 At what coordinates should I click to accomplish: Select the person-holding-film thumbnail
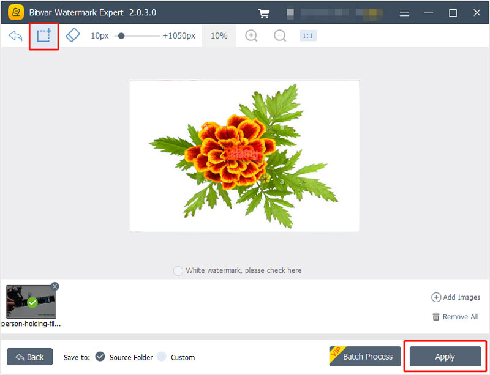pos(31,302)
